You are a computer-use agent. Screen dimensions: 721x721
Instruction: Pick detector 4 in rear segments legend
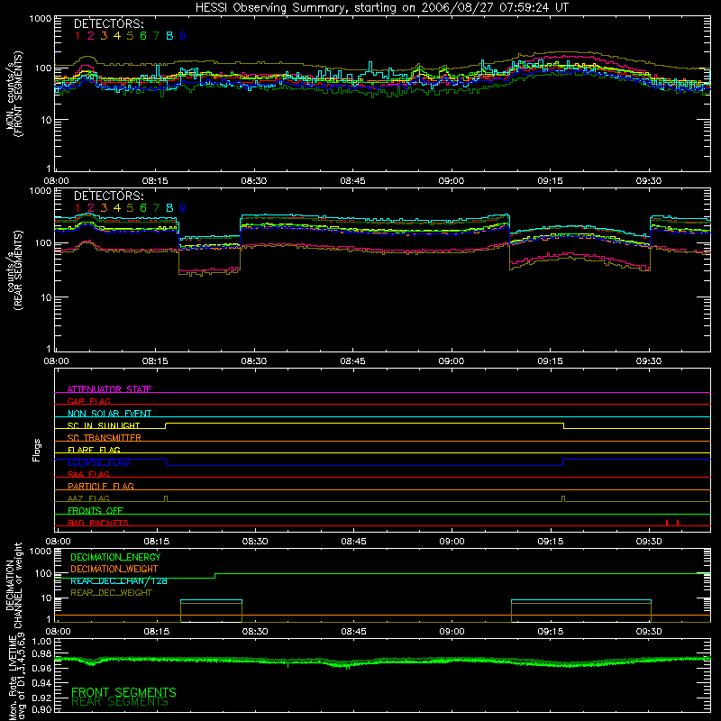pos(117,208)
